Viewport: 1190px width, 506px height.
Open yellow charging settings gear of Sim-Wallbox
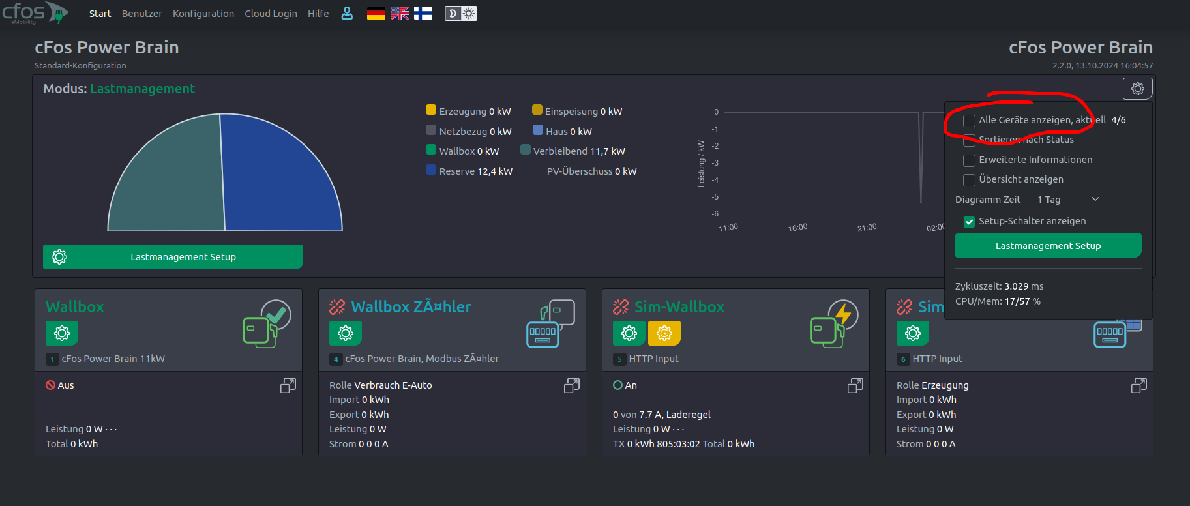click(x=664, y=333)
